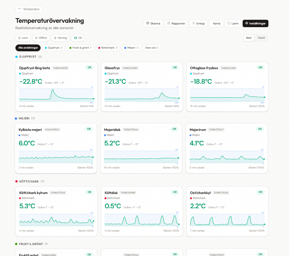Open the Glassfrys sensor card

click(x=142, y=87)
